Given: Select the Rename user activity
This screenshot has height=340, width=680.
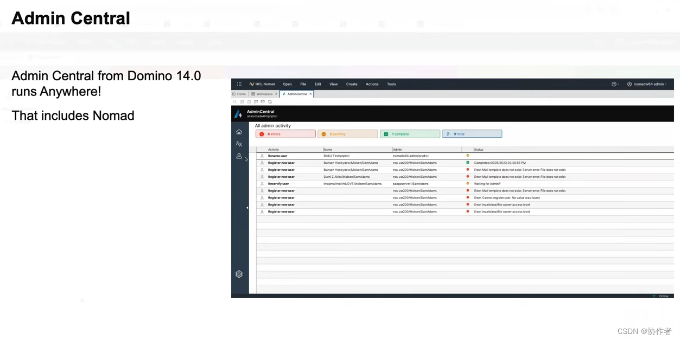Looking at the screenshot, I should 277,156.
